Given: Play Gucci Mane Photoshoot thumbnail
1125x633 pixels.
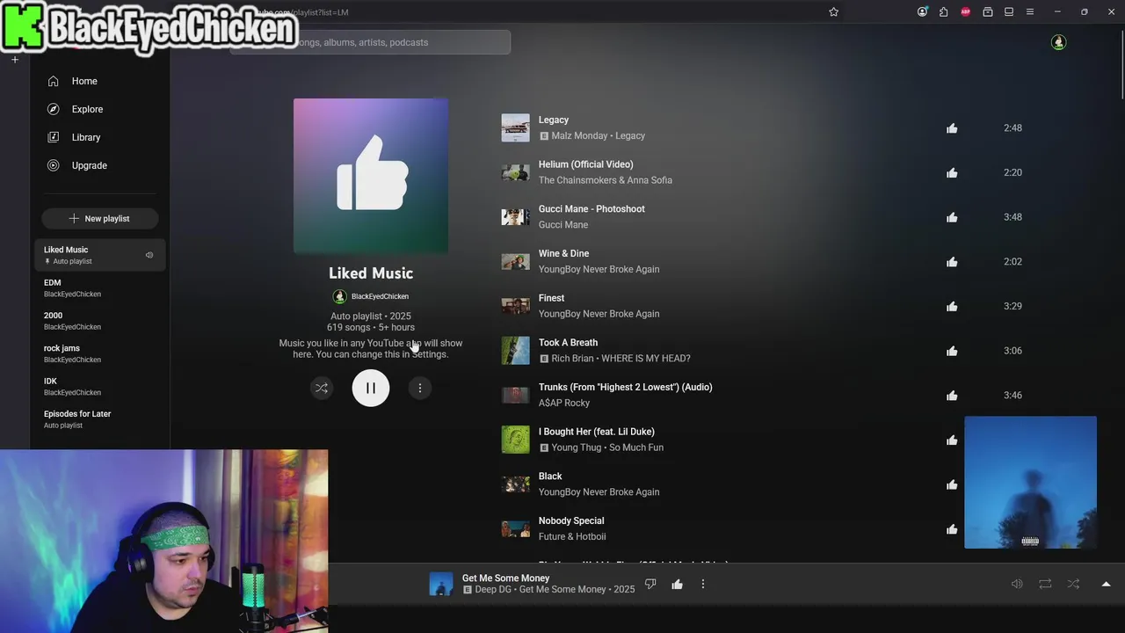Looking at the screenshot, I should [x=516, y=216].
